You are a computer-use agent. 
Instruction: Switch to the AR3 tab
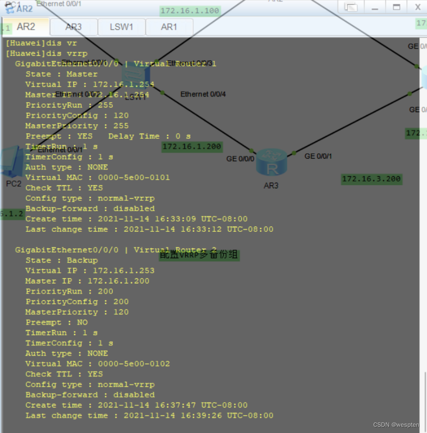click(73, 27)
